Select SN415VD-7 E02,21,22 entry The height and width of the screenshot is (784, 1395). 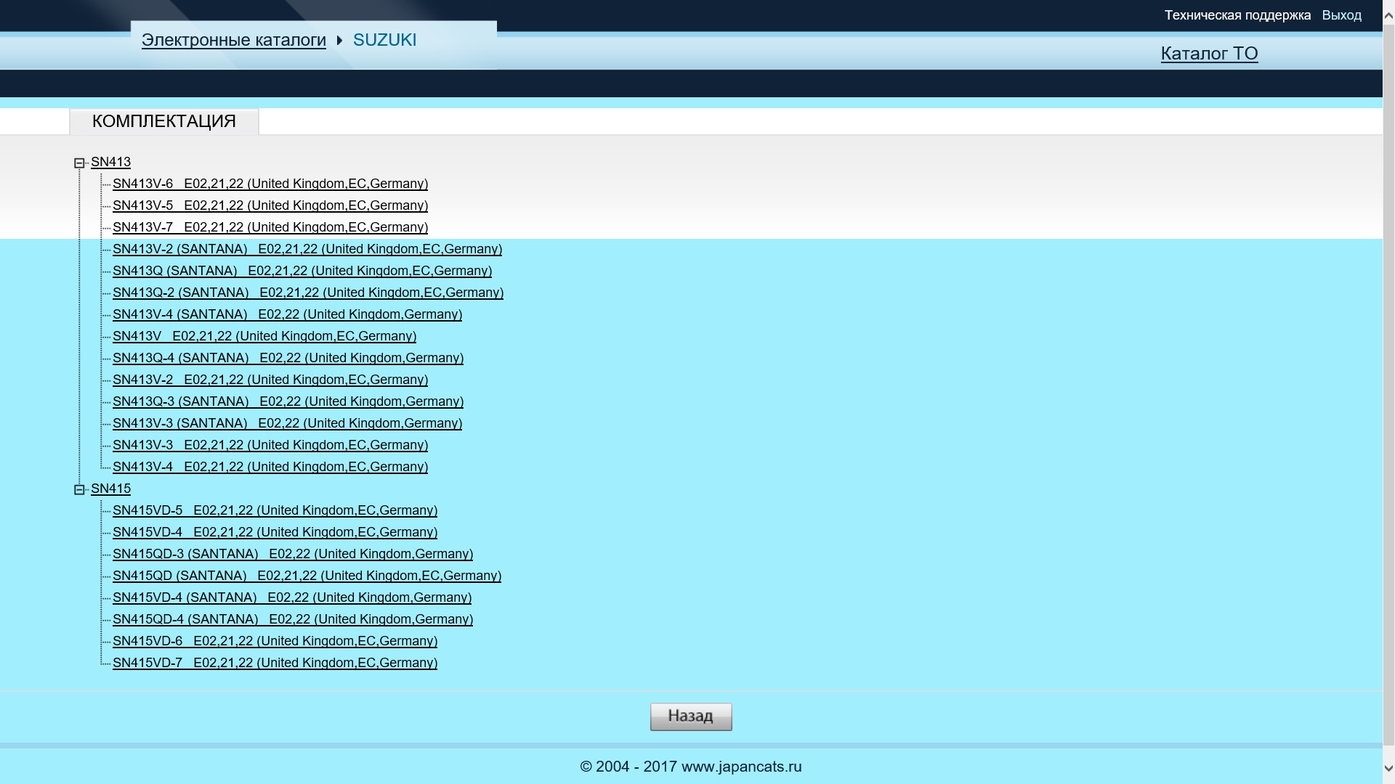275,663
